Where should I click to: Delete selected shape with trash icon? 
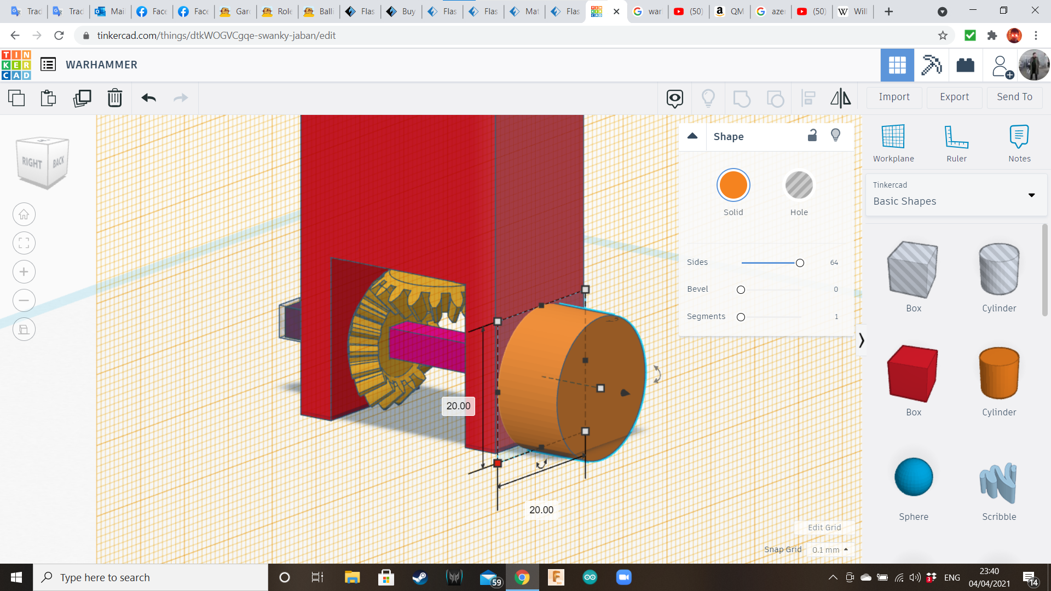[115, 98]
